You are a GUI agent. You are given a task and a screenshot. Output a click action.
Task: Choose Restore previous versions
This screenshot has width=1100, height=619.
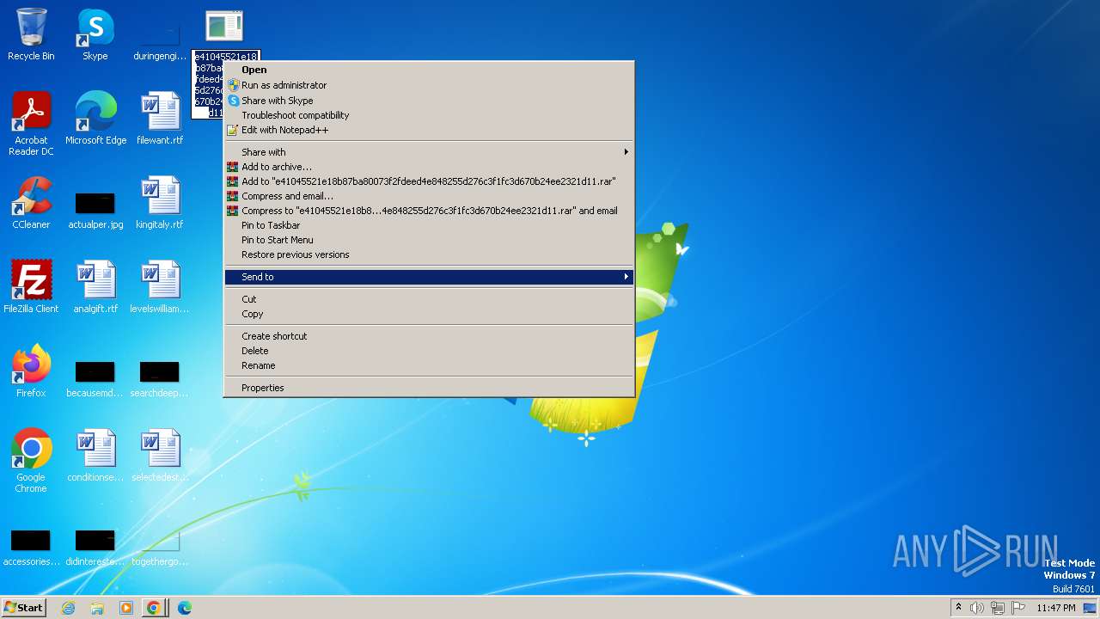pos(429,254)
